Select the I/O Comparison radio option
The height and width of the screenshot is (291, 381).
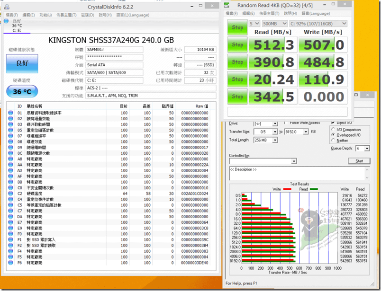coord(333,129)
